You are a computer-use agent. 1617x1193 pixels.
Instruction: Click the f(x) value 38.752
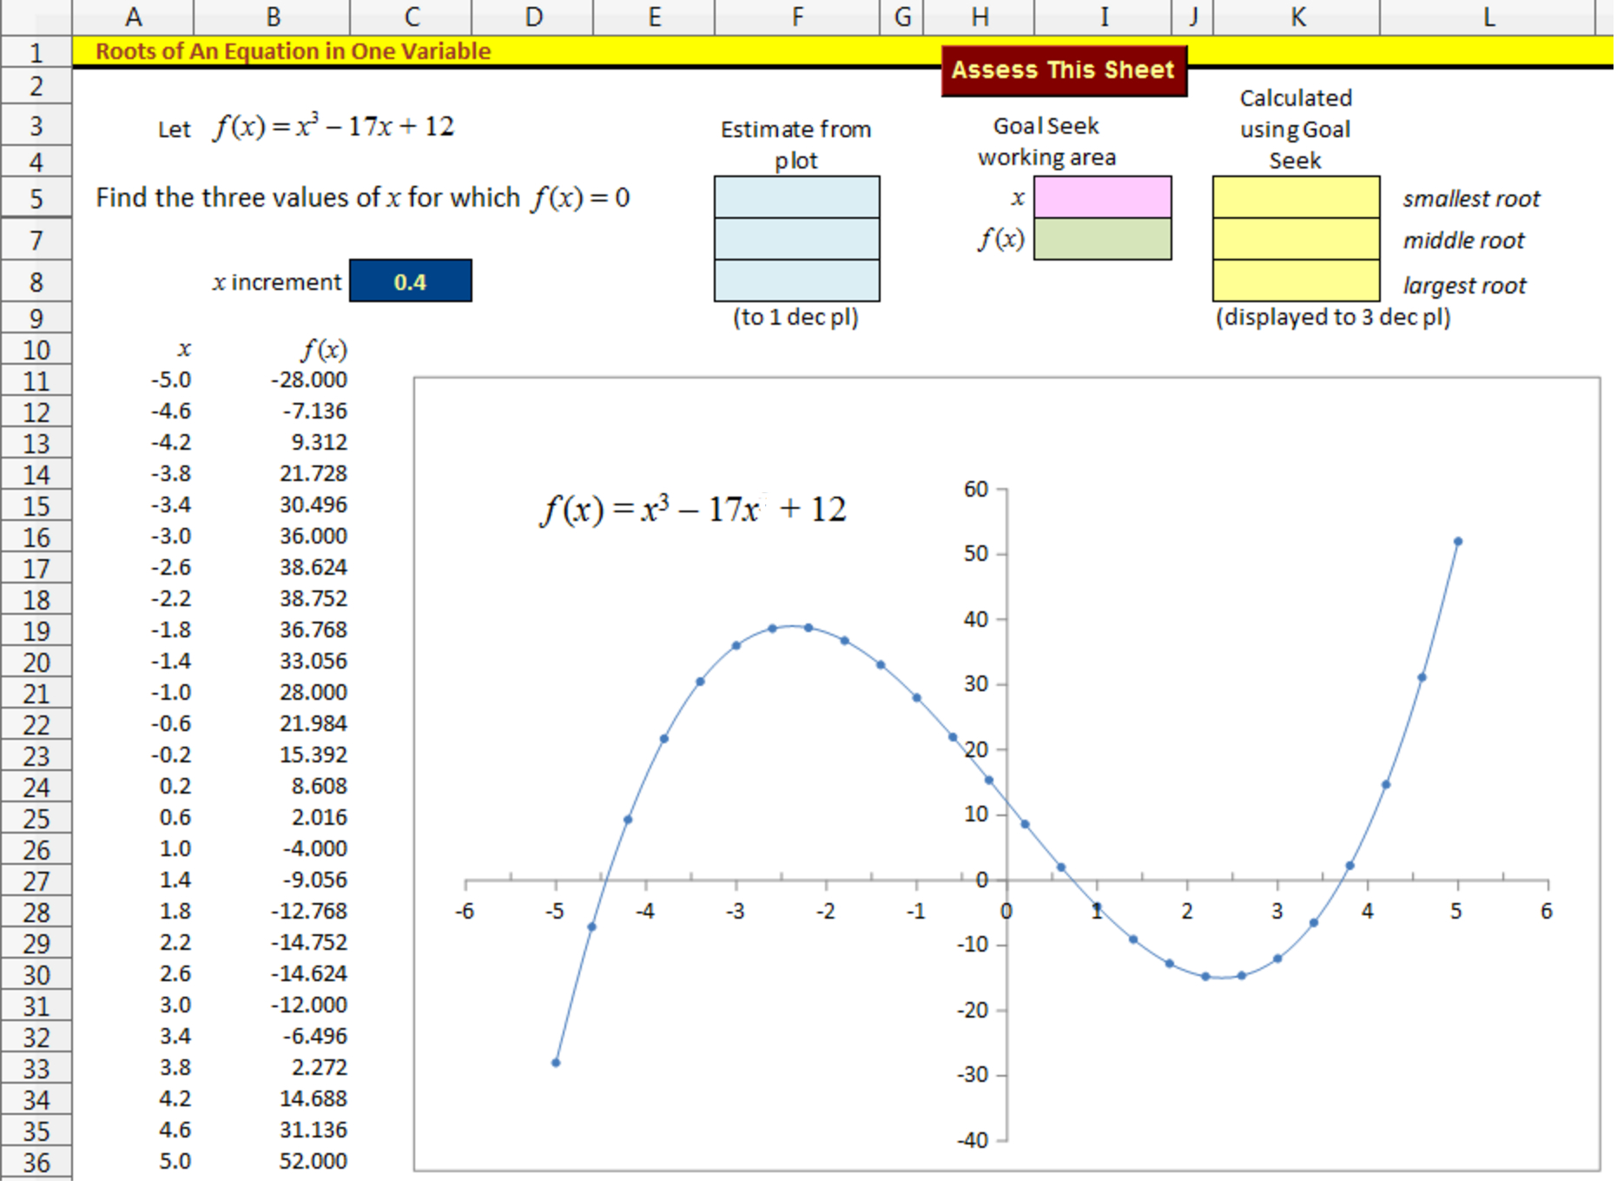click(313, 599)
